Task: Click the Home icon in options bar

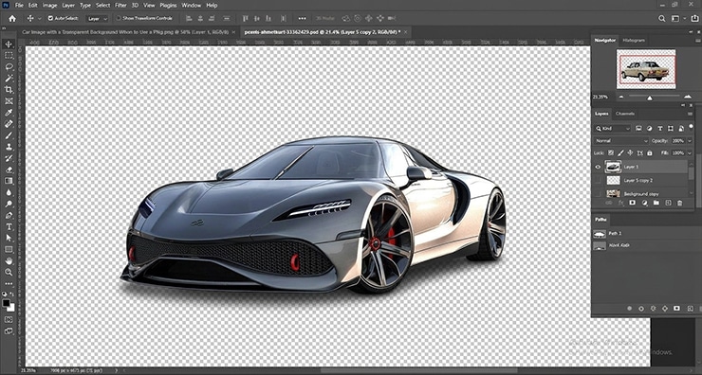Action: click(x=12, y=18)
